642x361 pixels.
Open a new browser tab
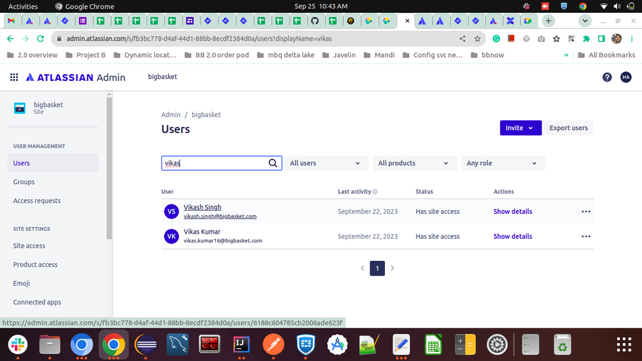point(548,21)
